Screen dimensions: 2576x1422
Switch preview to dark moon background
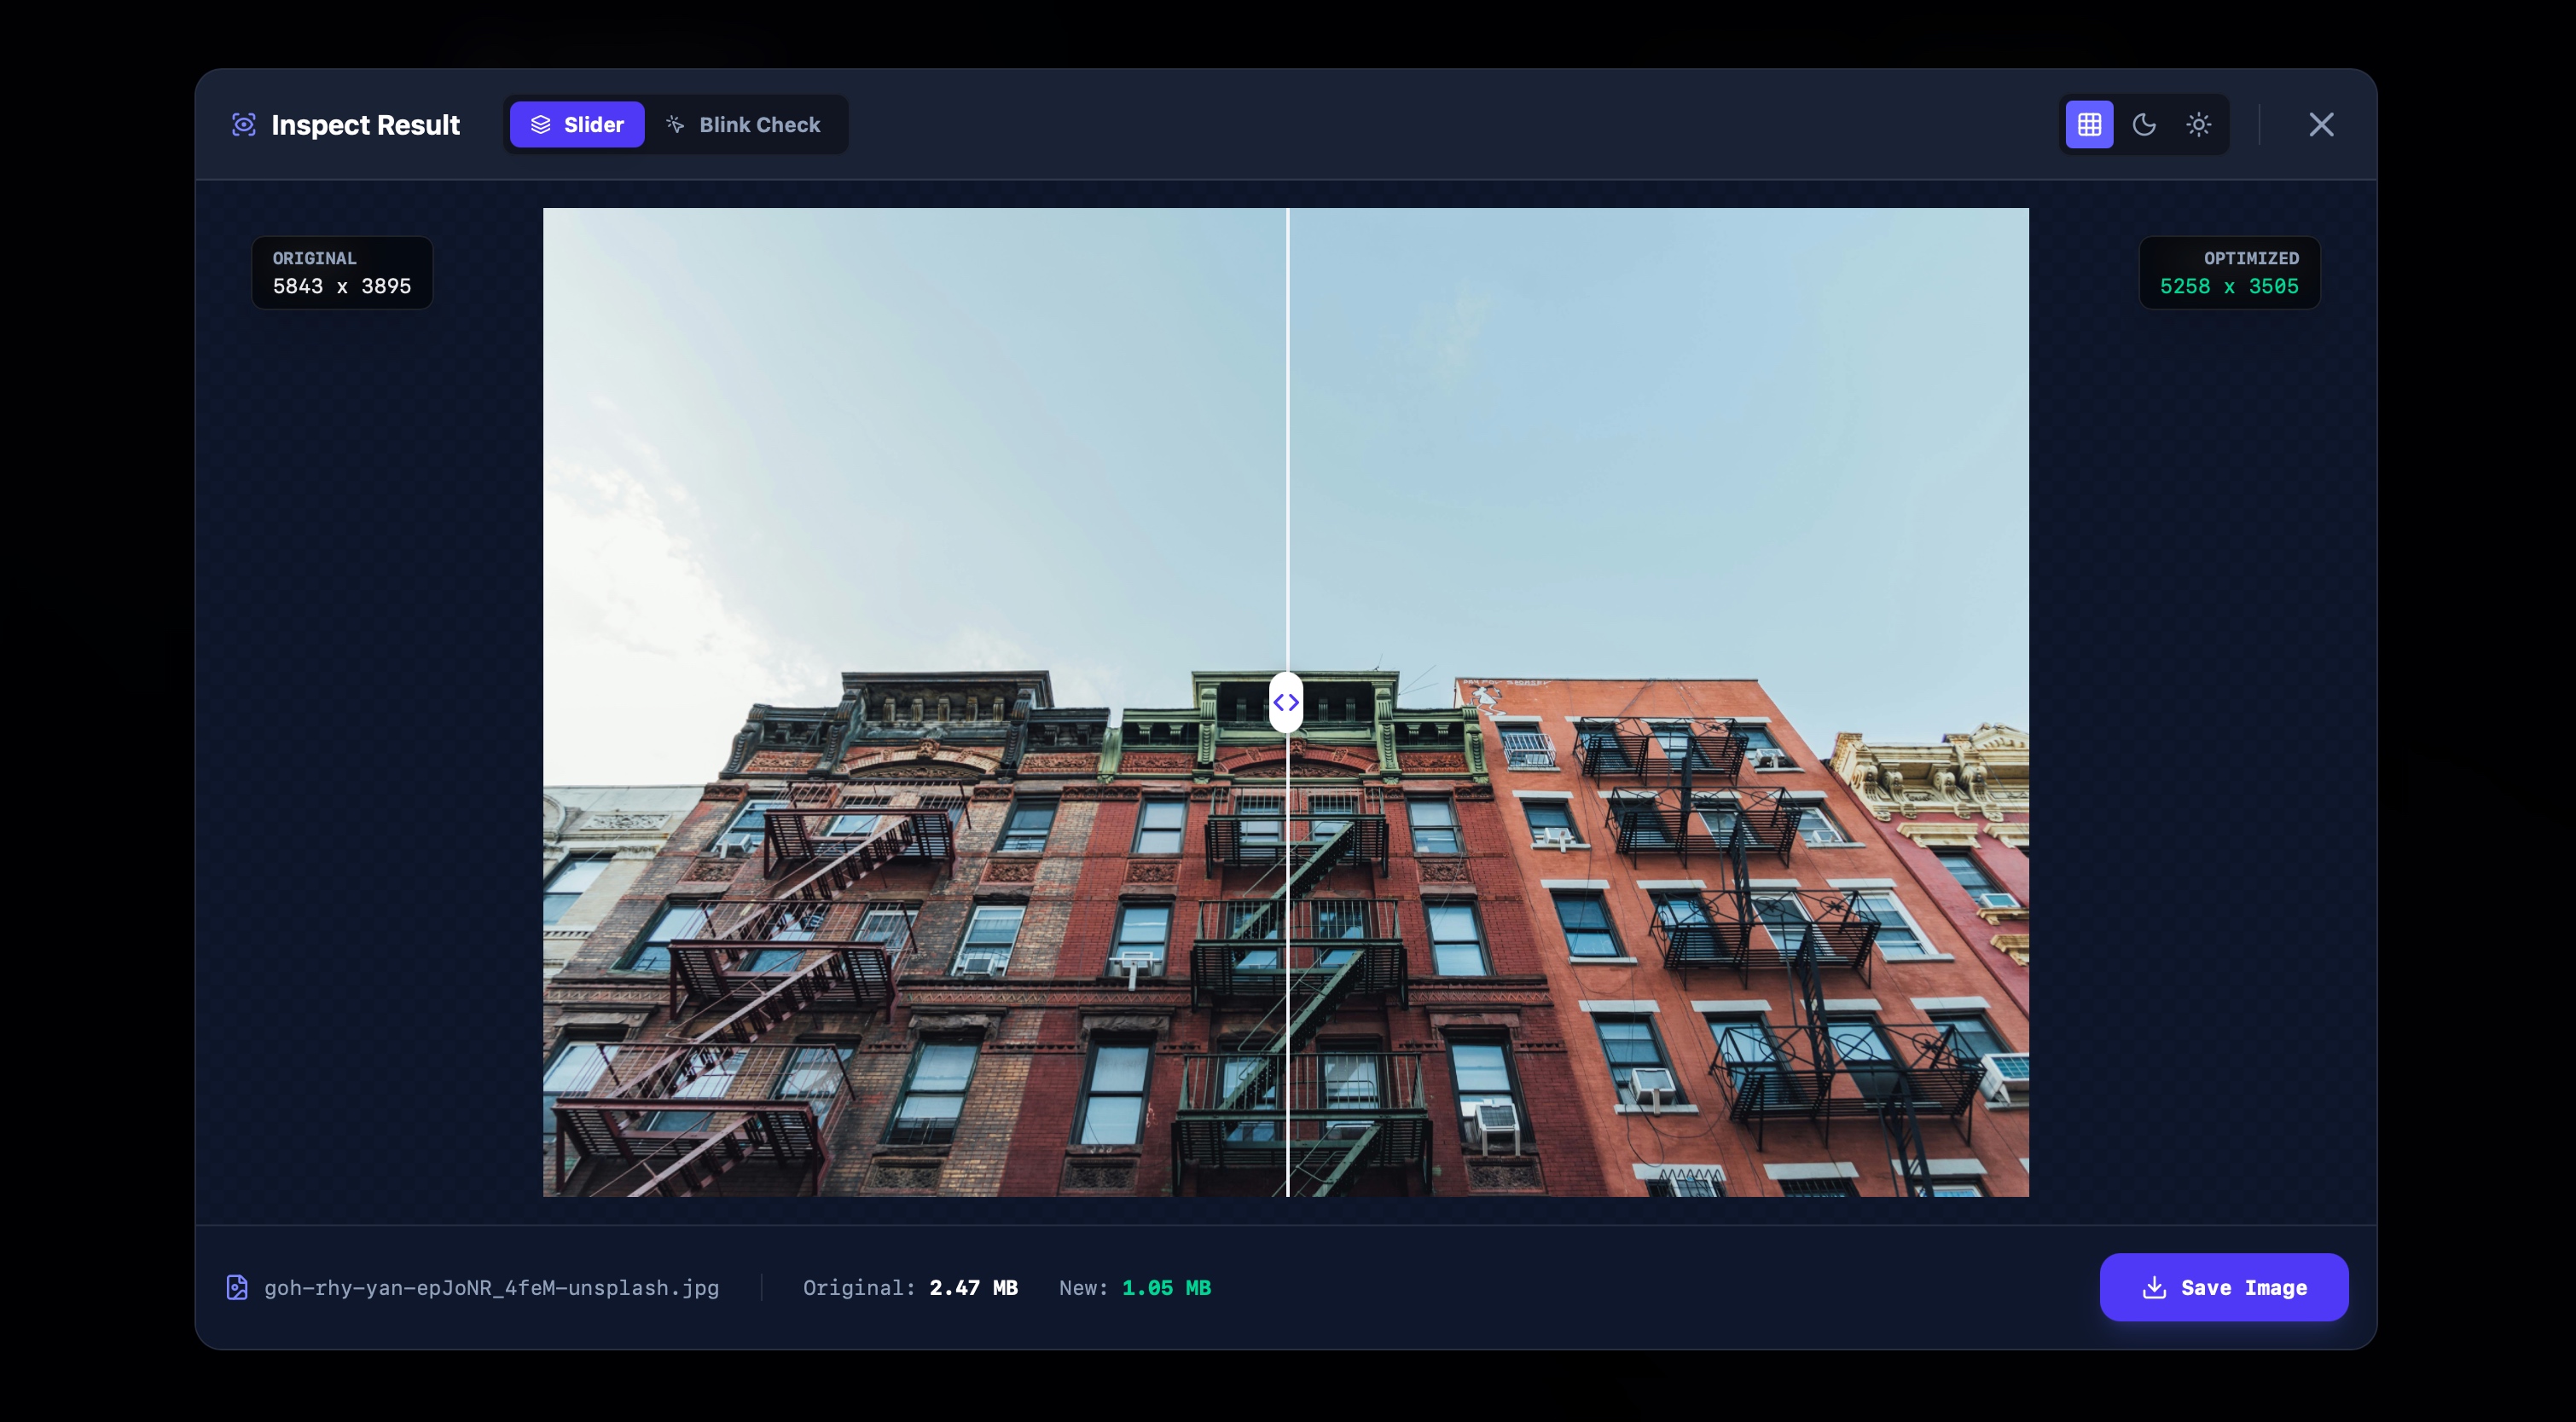pyautogui.click(x=2144, y=125)
